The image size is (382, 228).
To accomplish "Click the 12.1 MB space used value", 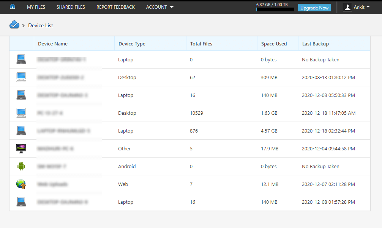I will [x=270, y=184].
